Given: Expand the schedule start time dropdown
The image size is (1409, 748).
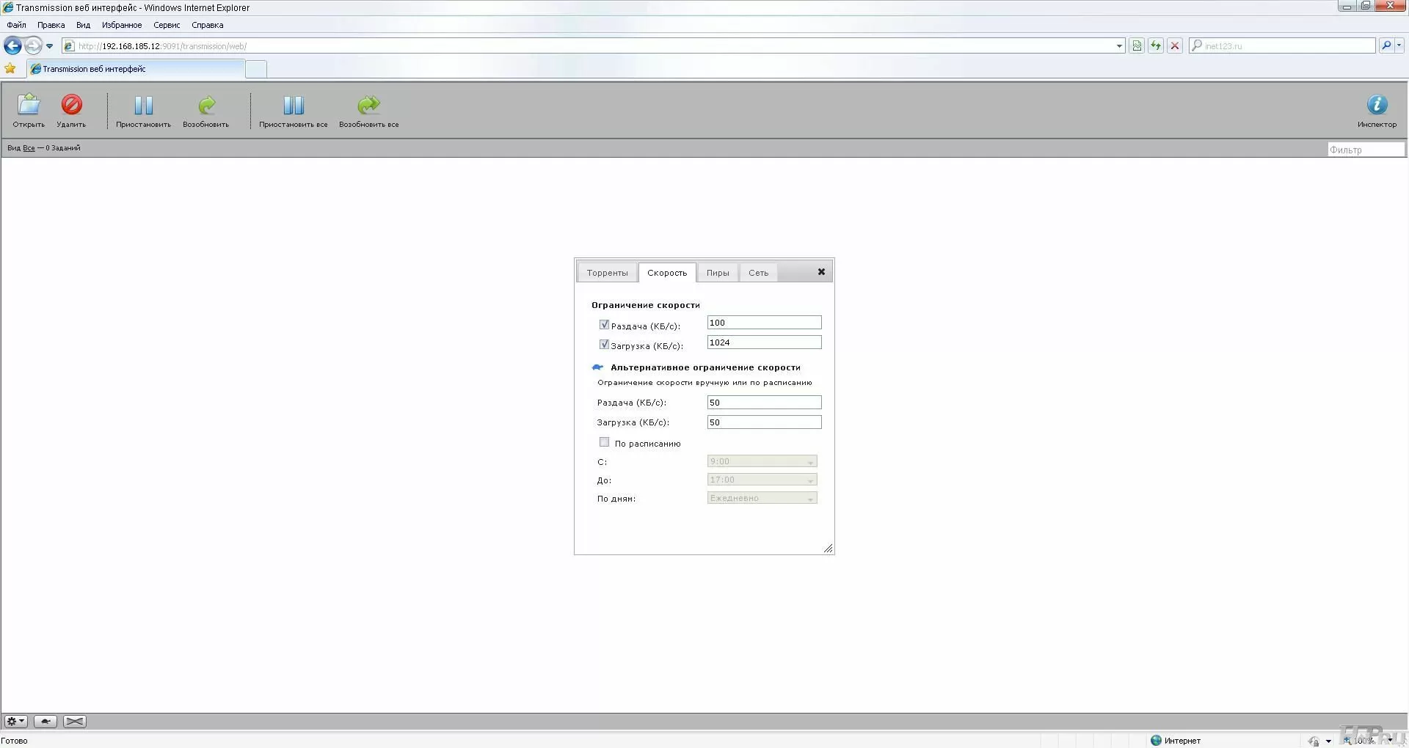Looking at the screenshot, I should point(762,461).
